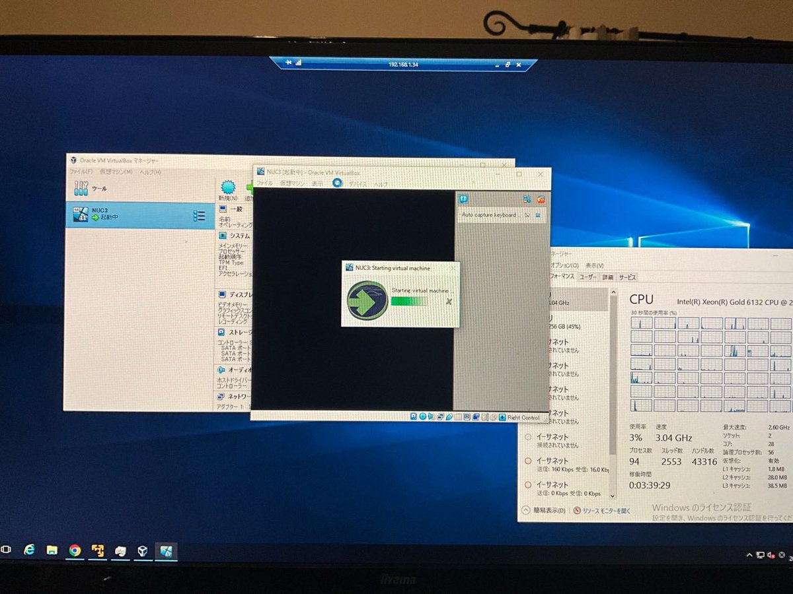Open Internet Explorer from taskbar
The height and width of the screenshot is (594, 793).
(29, 549)
